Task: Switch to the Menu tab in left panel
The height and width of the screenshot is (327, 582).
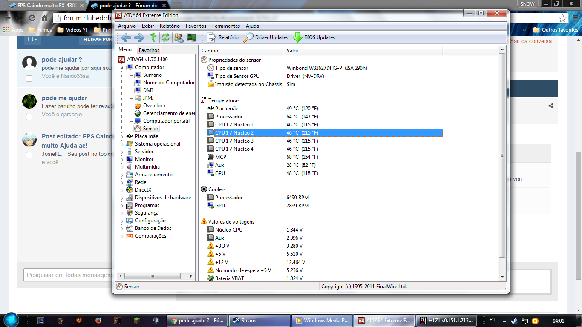Action: click(125, 49)
